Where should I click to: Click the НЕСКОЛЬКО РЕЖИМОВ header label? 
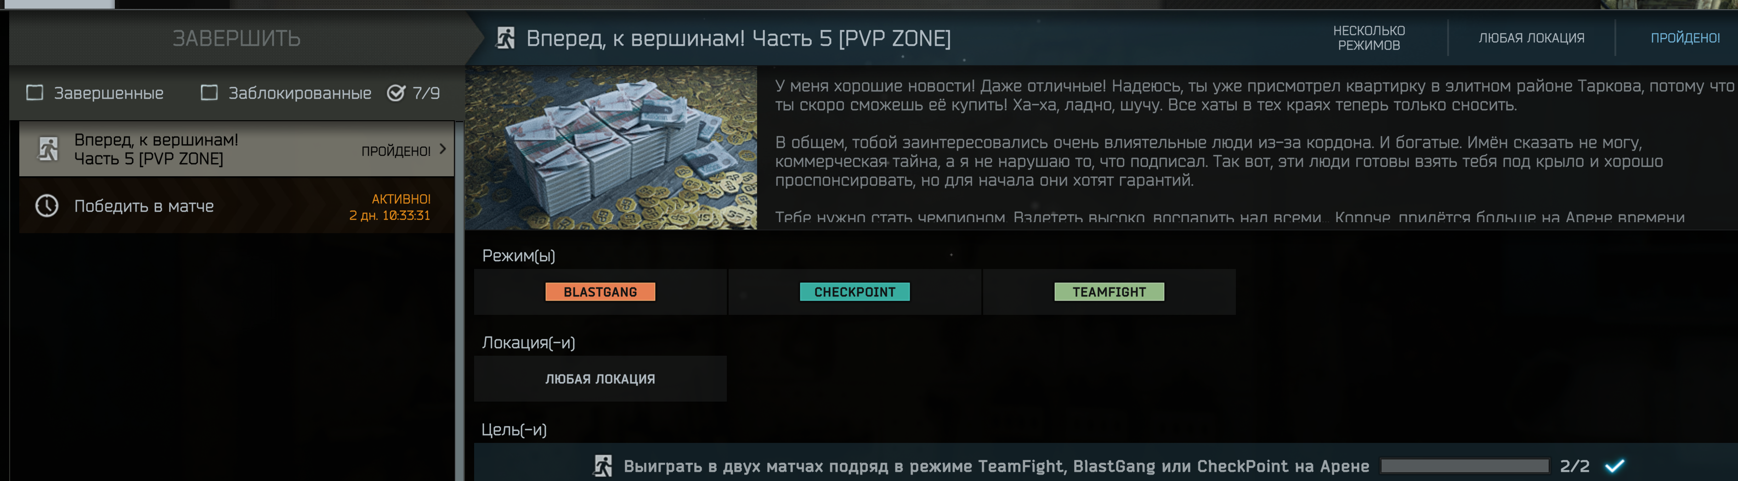(1368, 38)
